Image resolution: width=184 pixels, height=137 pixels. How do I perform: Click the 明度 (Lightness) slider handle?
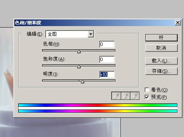pyautogui.click(x=82, y=82)
